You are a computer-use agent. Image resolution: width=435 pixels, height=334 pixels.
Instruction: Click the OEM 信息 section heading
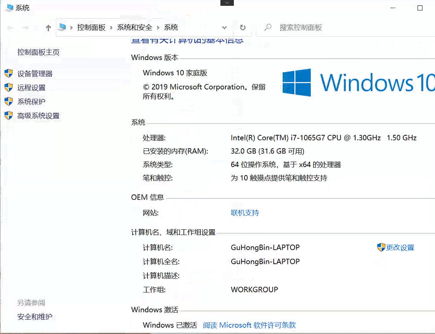[147, 197]
